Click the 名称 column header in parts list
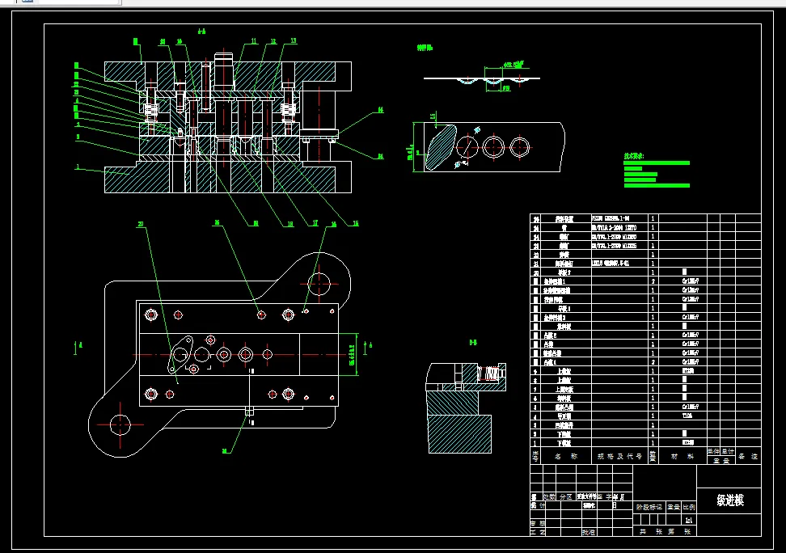This screenshot has height=553, width=786. coord(565,456)
